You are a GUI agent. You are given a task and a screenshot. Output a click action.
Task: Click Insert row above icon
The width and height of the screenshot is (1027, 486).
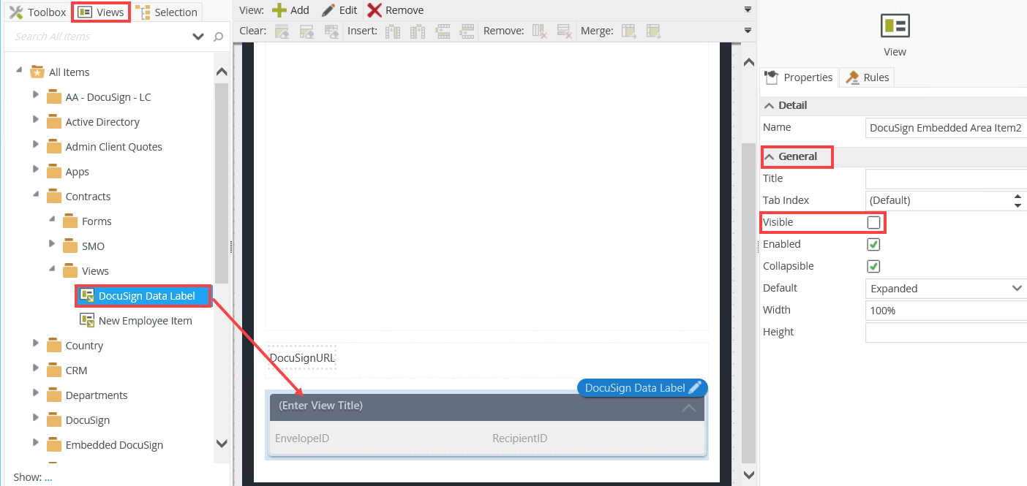click(x=443, y=31)
